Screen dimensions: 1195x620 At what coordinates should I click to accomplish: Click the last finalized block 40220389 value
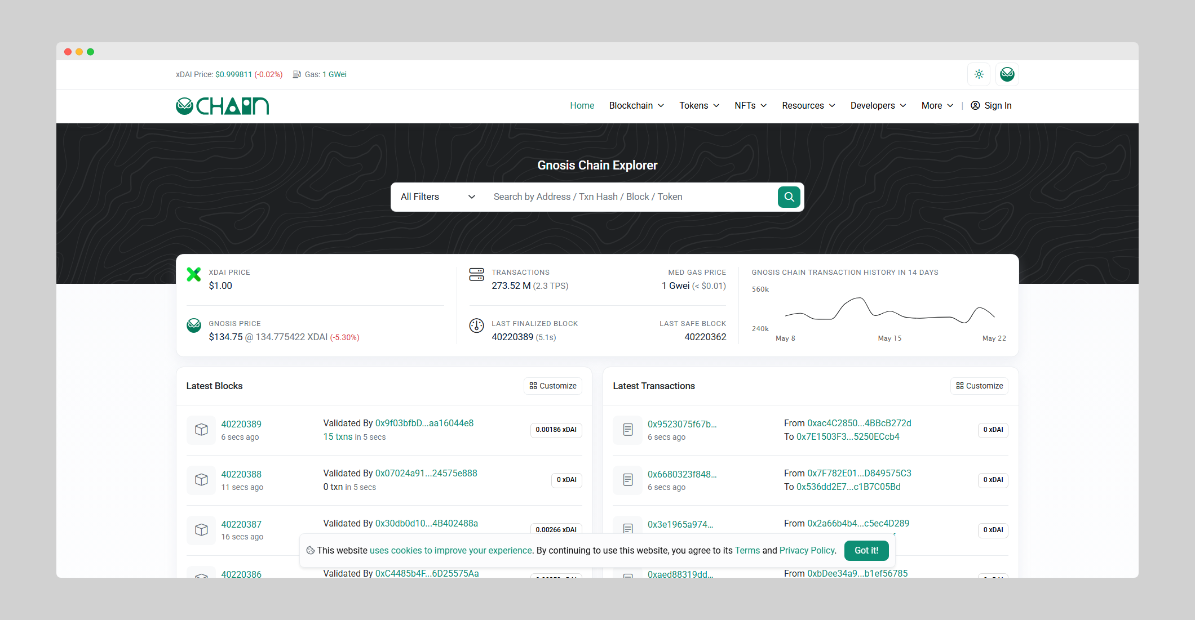512,337
